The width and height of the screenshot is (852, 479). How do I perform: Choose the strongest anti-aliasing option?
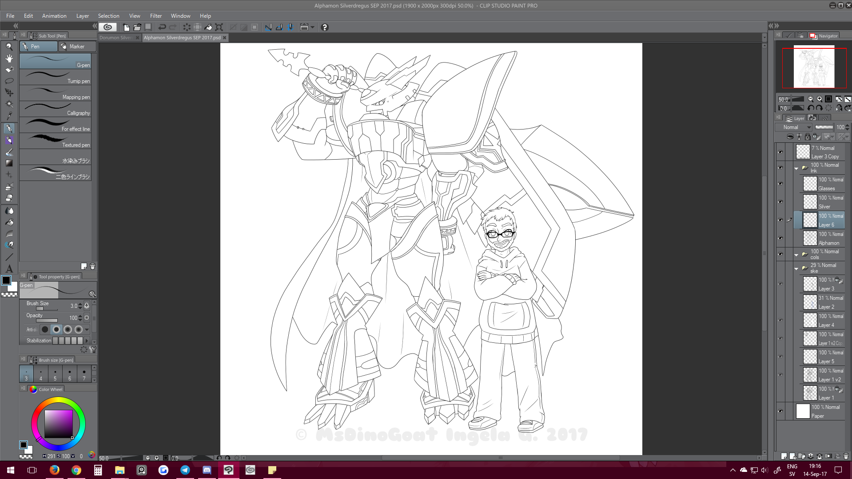[x=79, y=330]
